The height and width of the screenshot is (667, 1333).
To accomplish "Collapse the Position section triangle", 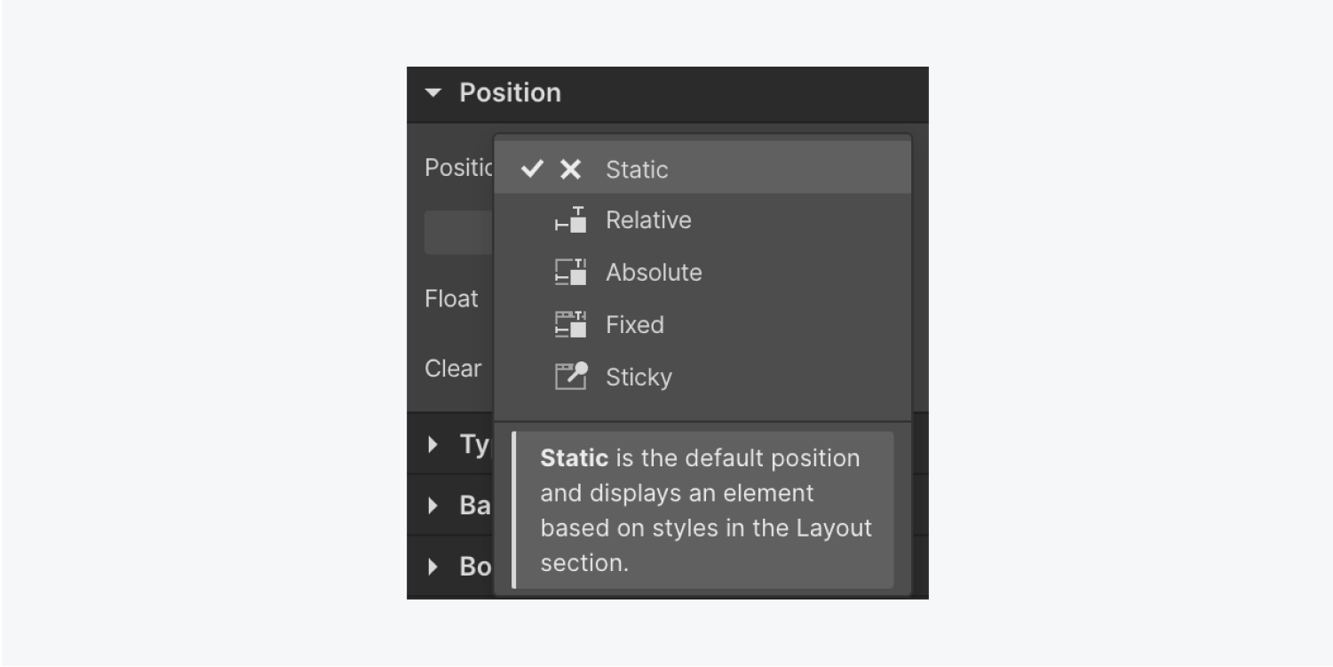I will point(432,92).
